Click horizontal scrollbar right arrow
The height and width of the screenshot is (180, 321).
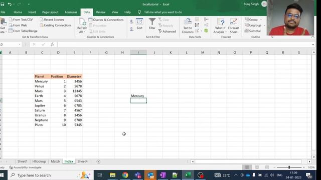point(309,161)
